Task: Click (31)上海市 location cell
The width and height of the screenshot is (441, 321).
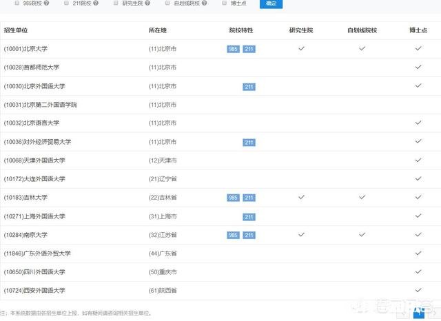Action: (163, 216)
